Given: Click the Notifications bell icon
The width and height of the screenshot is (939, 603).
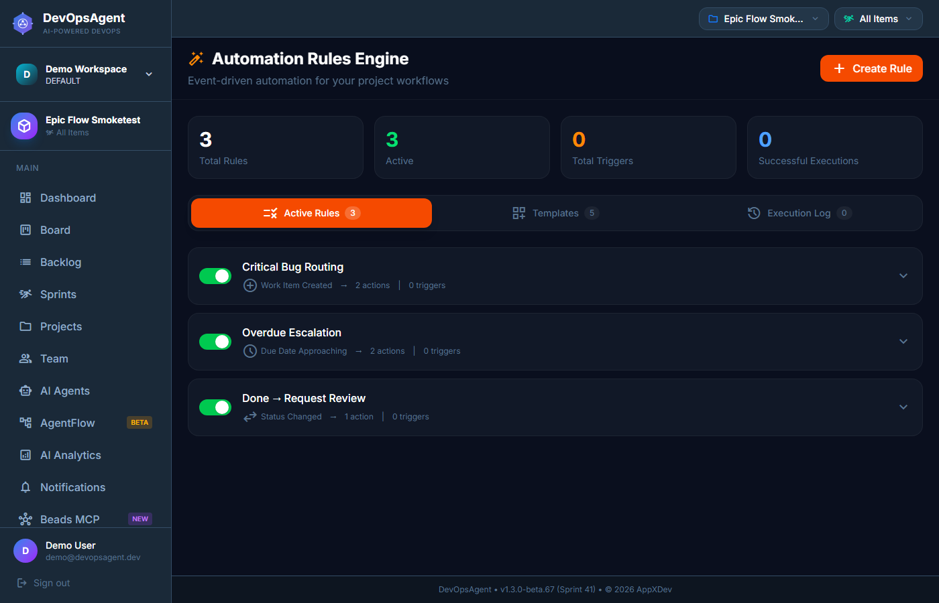Looking at the screenshot, I should [25, 487].
